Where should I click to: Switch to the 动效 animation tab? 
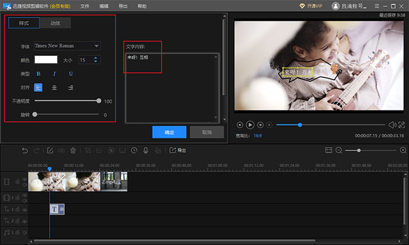(x=55, y=23)
